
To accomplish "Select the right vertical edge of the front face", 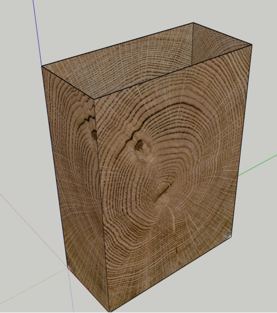I will tap(242, 141).
